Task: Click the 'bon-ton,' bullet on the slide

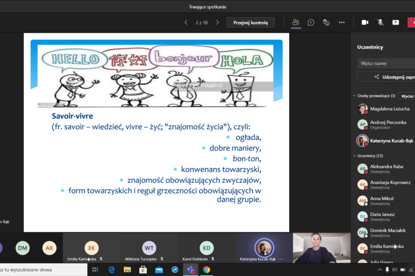Action: [x=247, y=159]
